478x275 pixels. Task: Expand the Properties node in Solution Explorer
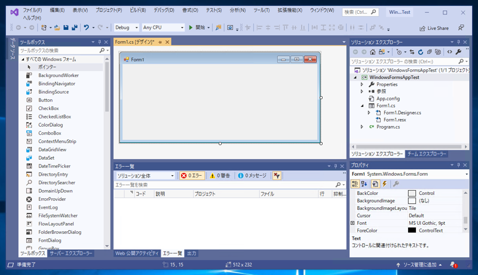(362, 84)
